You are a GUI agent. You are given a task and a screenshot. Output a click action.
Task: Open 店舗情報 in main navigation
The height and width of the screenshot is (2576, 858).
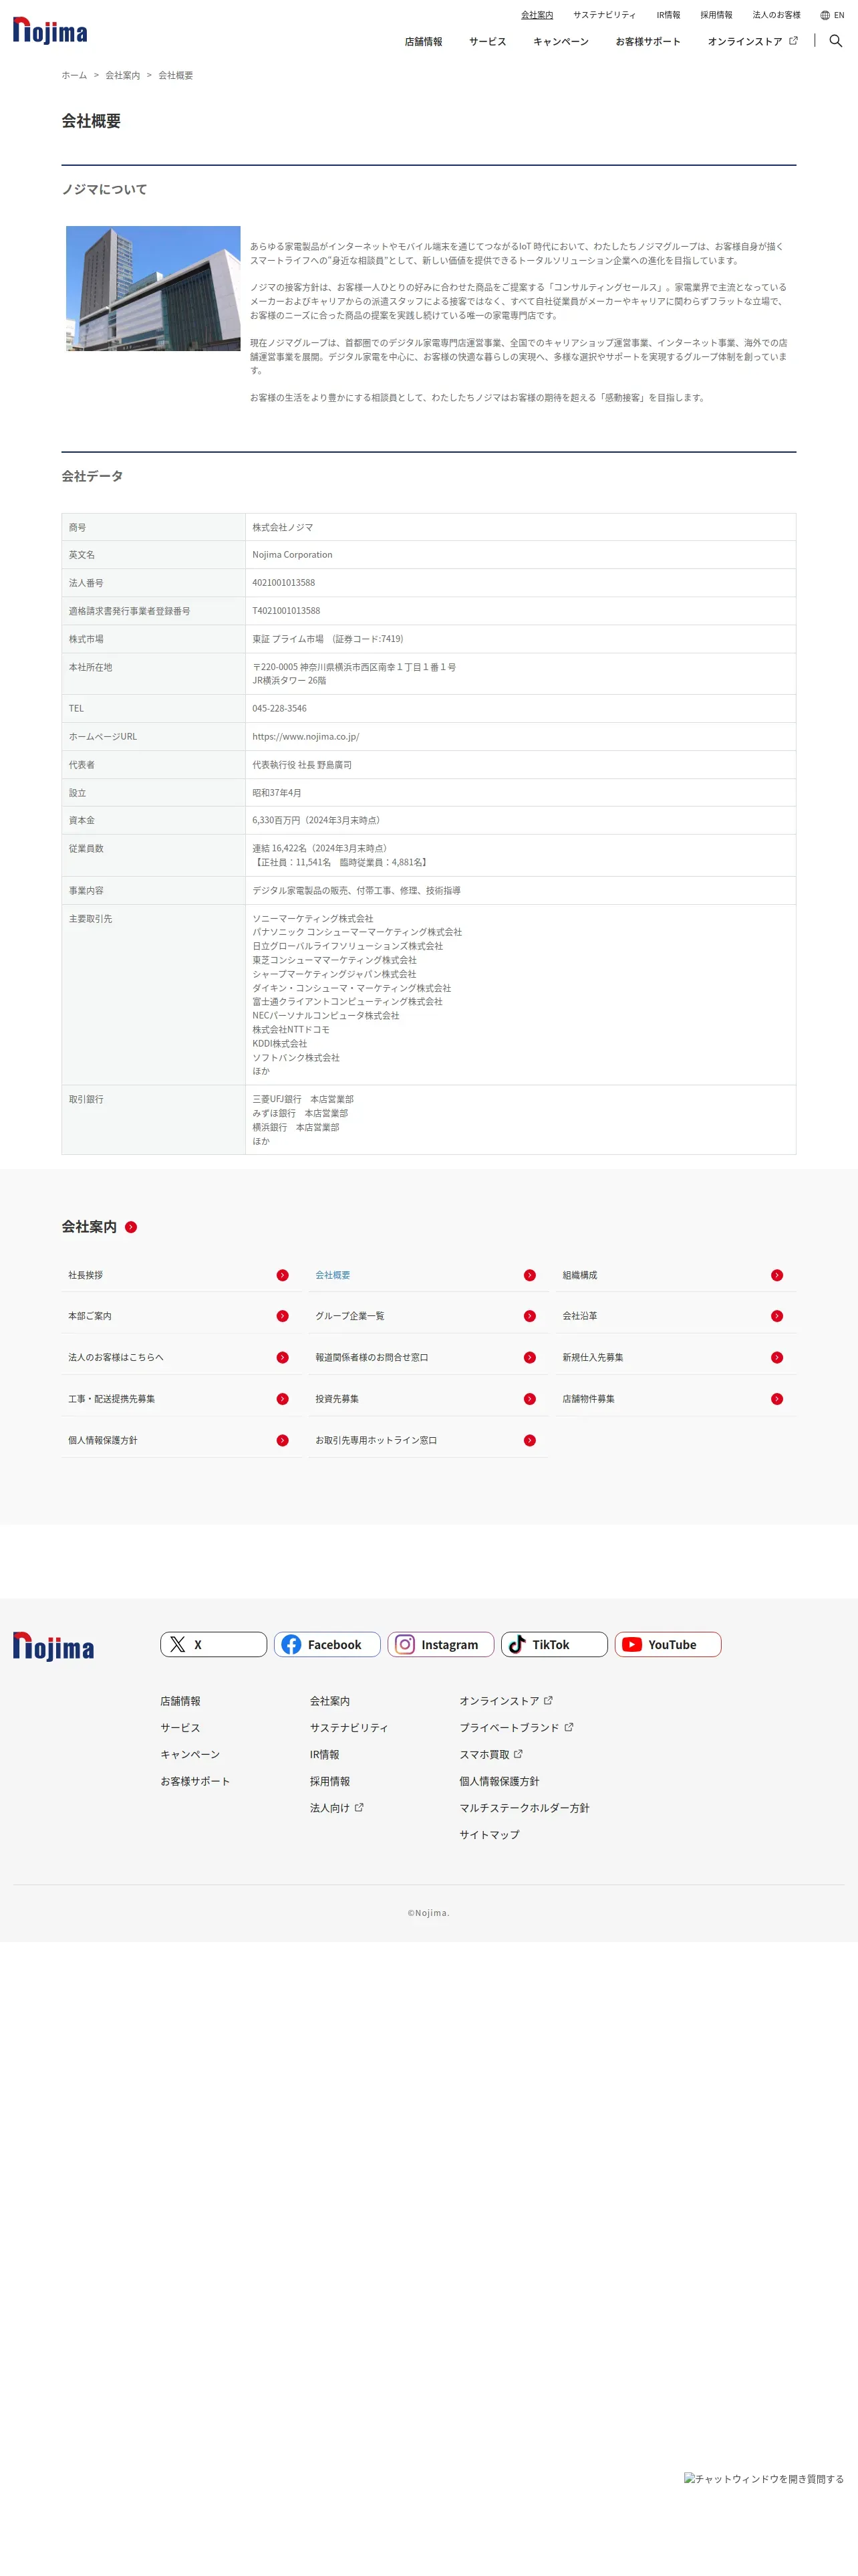coord(424,42)
